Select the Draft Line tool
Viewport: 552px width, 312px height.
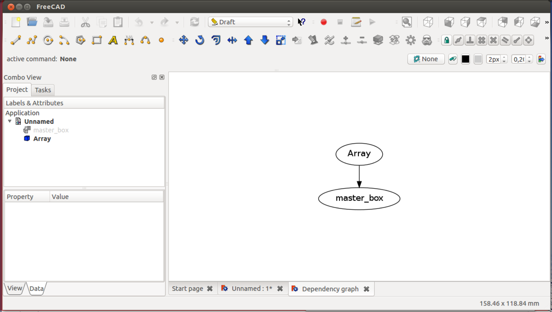point(16,40)
